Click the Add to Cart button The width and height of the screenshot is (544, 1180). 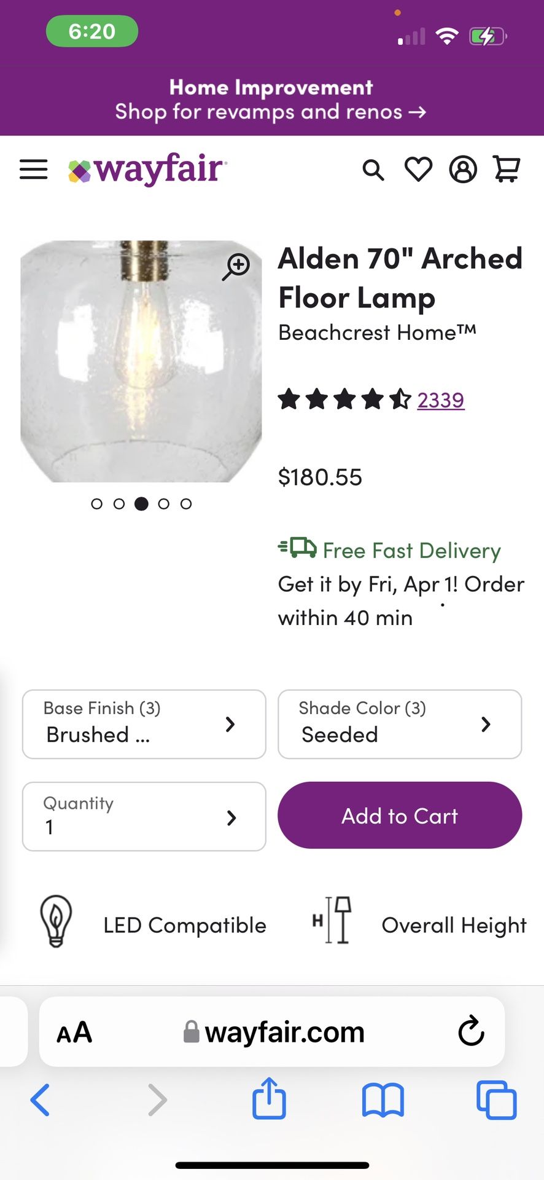tap(400, 816)
